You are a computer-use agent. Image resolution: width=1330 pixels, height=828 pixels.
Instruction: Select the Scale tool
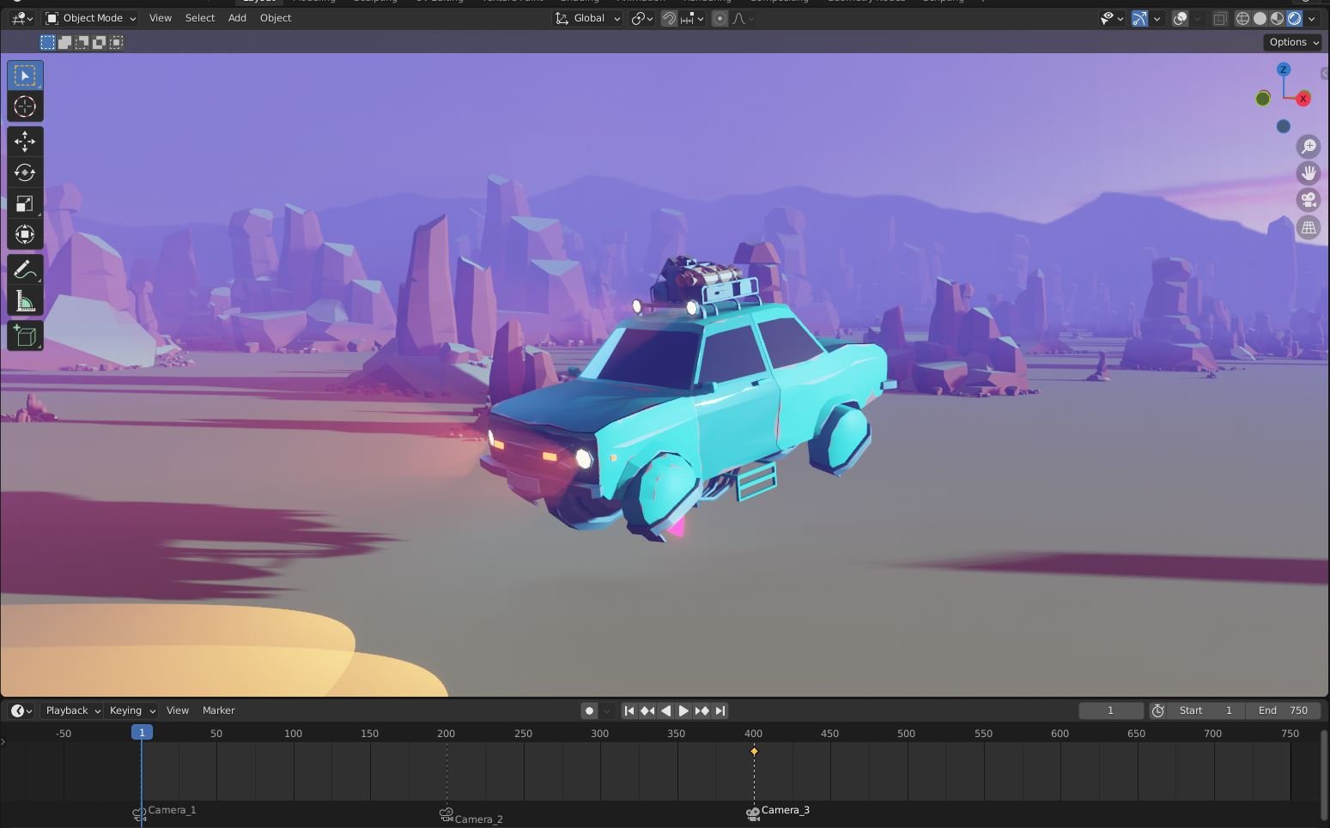point(25,203)
